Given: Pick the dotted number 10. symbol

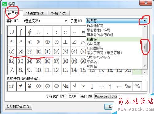Looking at the screenshot, I should pyautogui.click(x=39, y=70).
